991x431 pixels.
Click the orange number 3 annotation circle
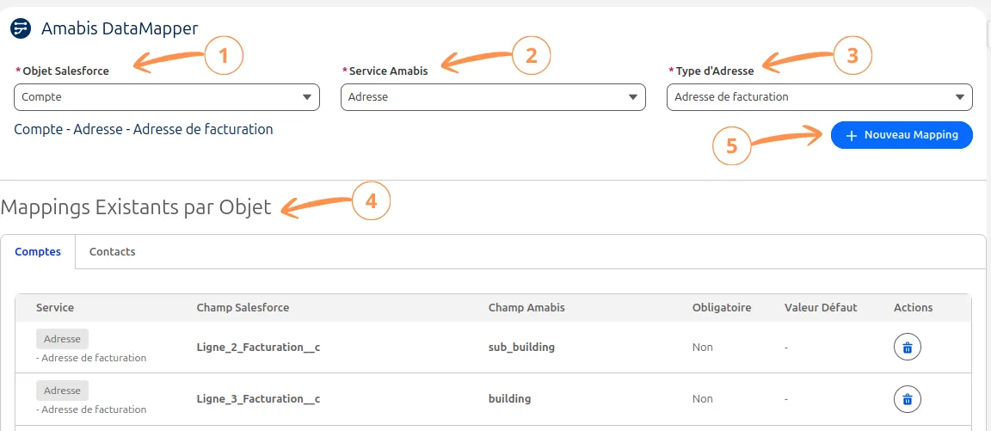tap(853, 56)
